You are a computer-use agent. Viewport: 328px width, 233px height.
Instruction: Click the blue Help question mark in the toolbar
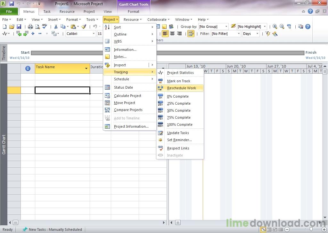pos(307,27)
